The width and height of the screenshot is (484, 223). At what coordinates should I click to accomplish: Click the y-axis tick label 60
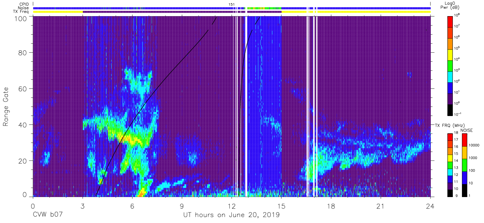[x=23, y=88]
